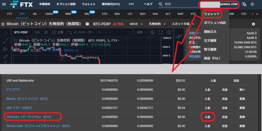
Task: Select the trend line drawing tool
Action: pos(6,41)
